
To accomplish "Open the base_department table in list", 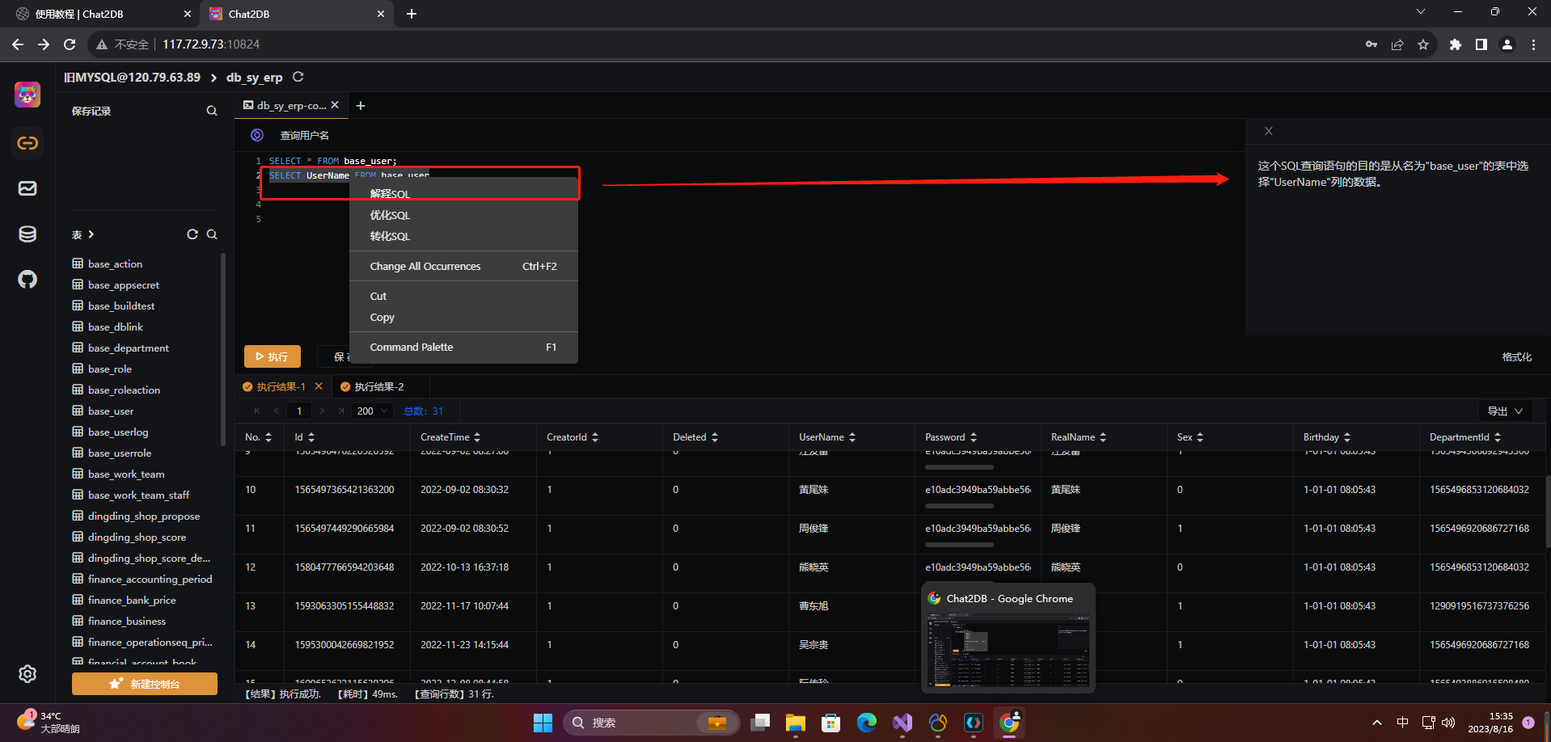I will (x=129, y=348).
